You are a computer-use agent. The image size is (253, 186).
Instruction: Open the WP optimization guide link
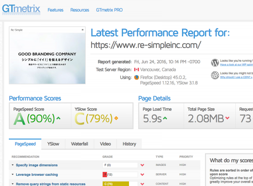pyautogui.click(x=237, y=64)
